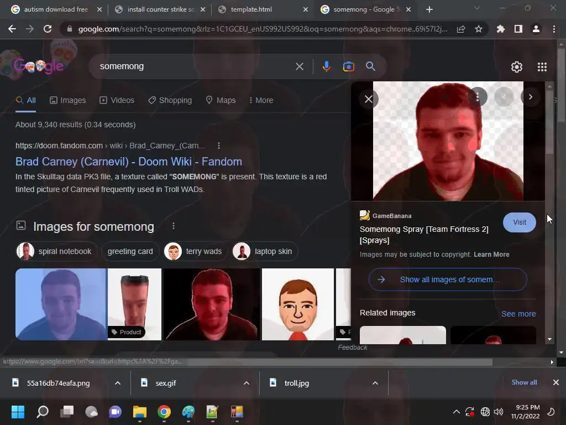The width and height of the screenshot is (566, 425).
Task: Select the Shopping search tab
Action: [170, 101]
